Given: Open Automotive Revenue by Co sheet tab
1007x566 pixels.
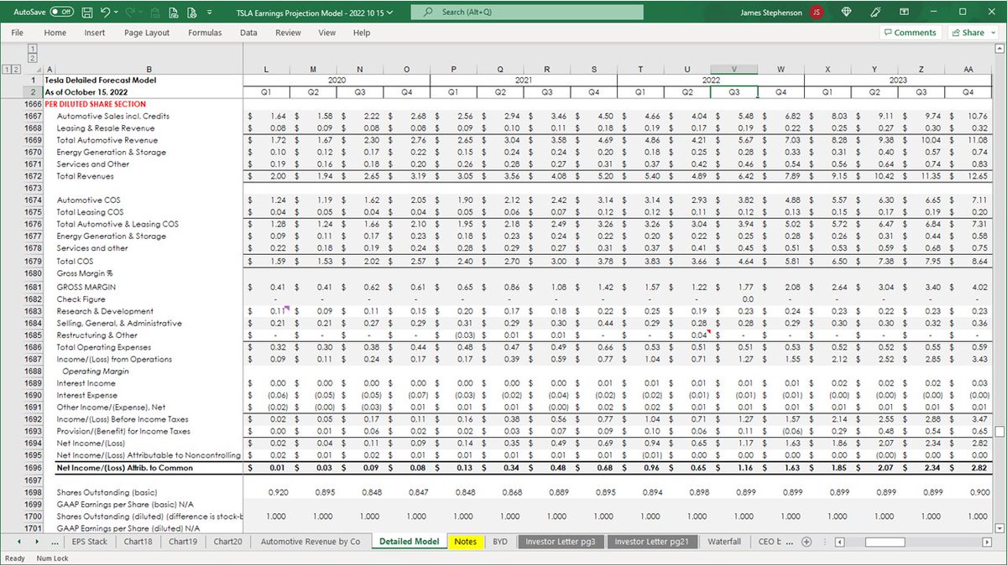Looking at the screenshot, I should click(x=310, y=542).
